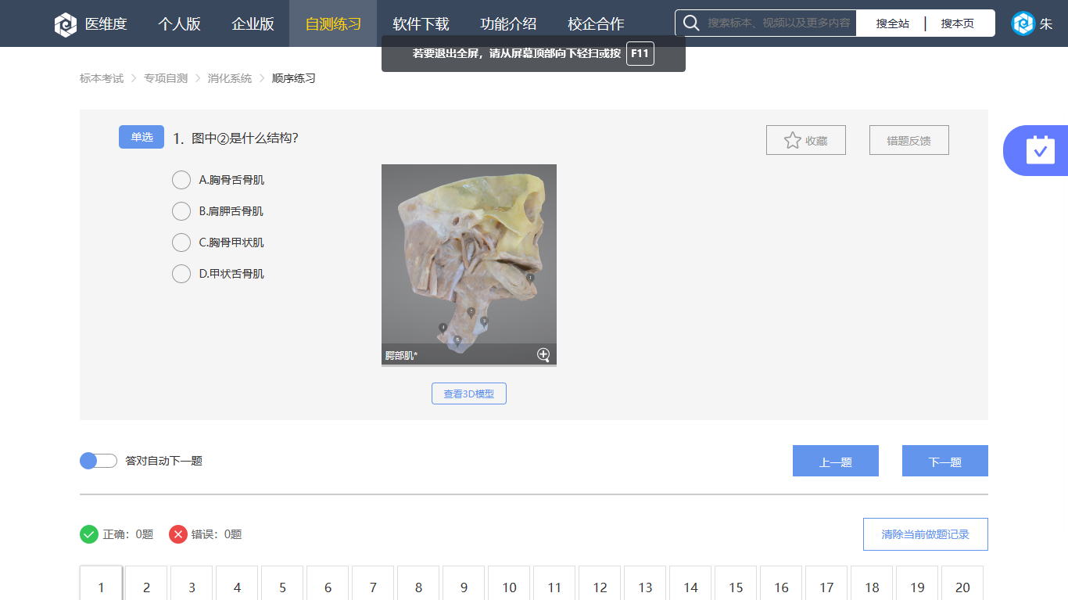Go to next question 下一题

(945, 461)
